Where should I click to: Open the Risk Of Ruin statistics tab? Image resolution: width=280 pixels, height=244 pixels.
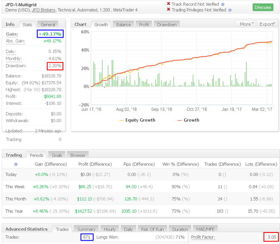(153, 229)
